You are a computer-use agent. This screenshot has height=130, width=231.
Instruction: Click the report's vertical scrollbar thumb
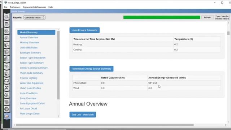[228, 33]
